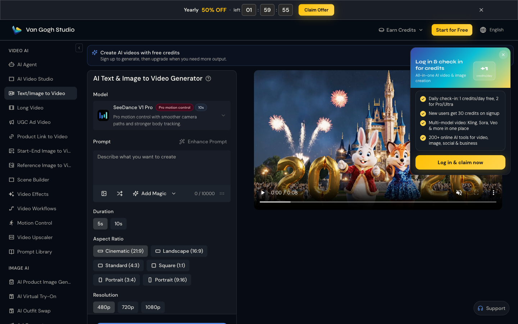Viewport: 518px width, 324px height.
Task: Click the +1 credits/day badge
Action: point(484,71)
